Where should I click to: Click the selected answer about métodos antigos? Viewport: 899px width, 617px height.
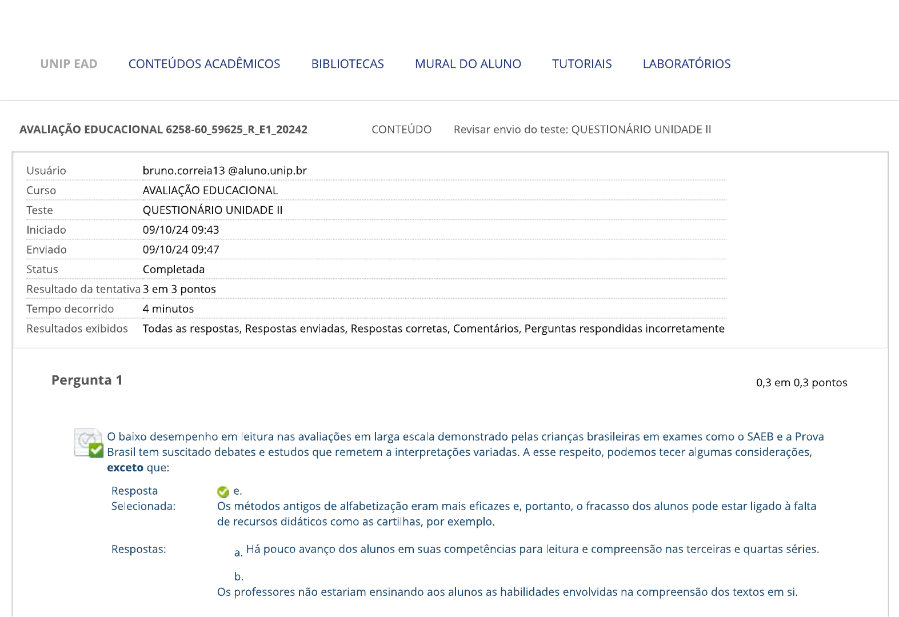click(516, 514)
